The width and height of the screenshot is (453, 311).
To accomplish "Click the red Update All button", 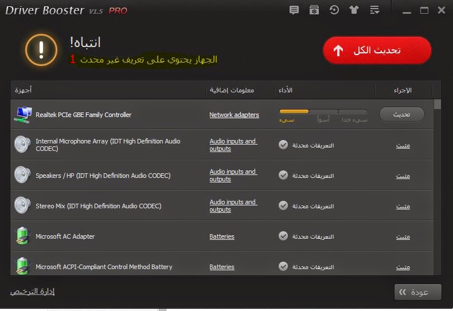I will (x=377, y=50).
